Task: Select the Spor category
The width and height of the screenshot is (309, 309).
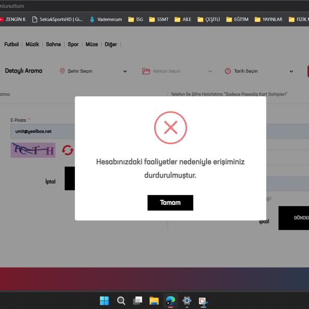Action: (x=73, y=44)
